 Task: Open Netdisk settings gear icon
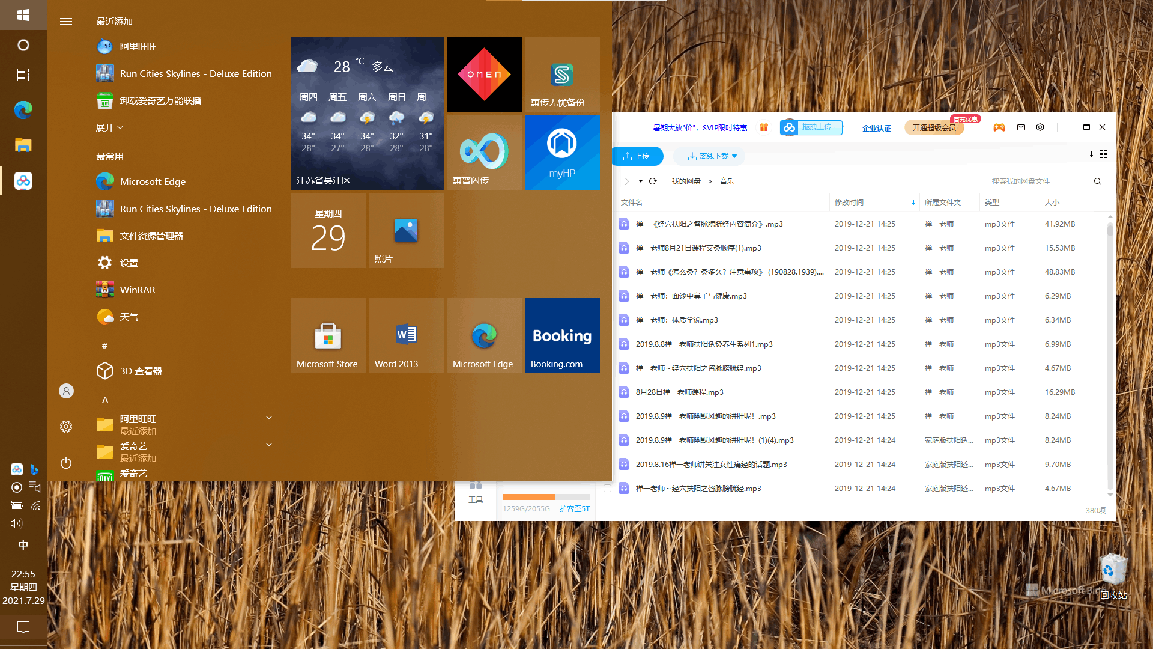(x=1040, y=127)
